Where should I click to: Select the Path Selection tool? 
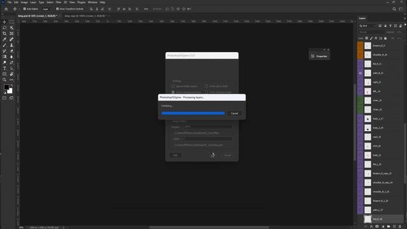click(x=11, y=68)
